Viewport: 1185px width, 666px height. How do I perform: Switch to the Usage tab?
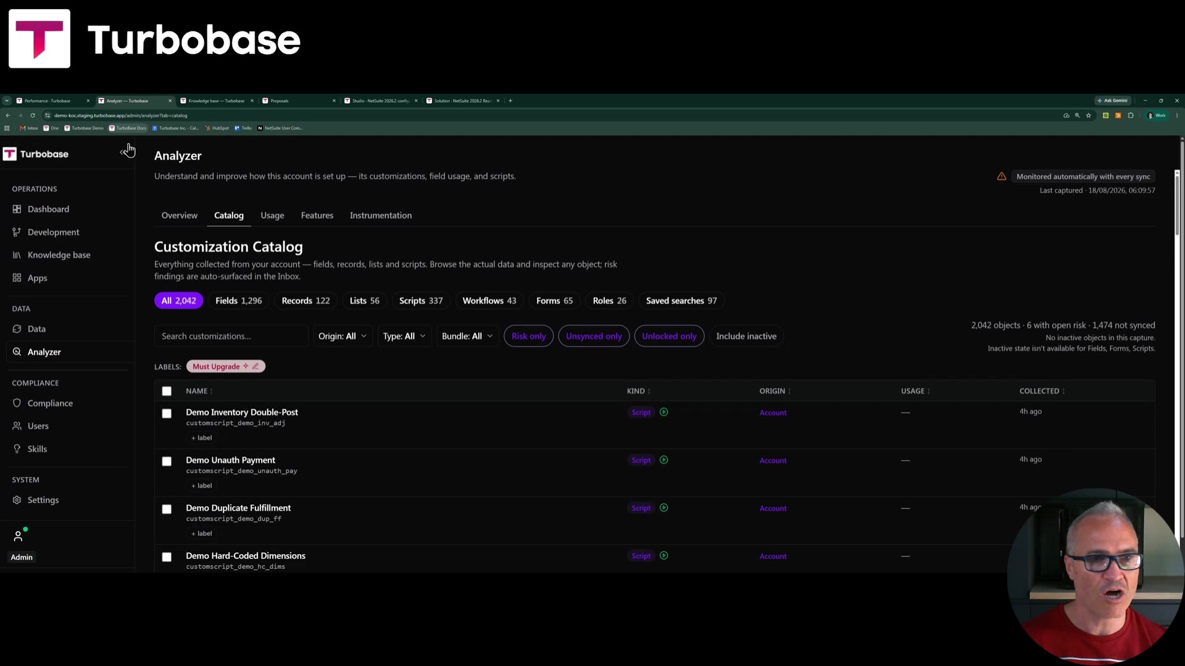(272, 215)
